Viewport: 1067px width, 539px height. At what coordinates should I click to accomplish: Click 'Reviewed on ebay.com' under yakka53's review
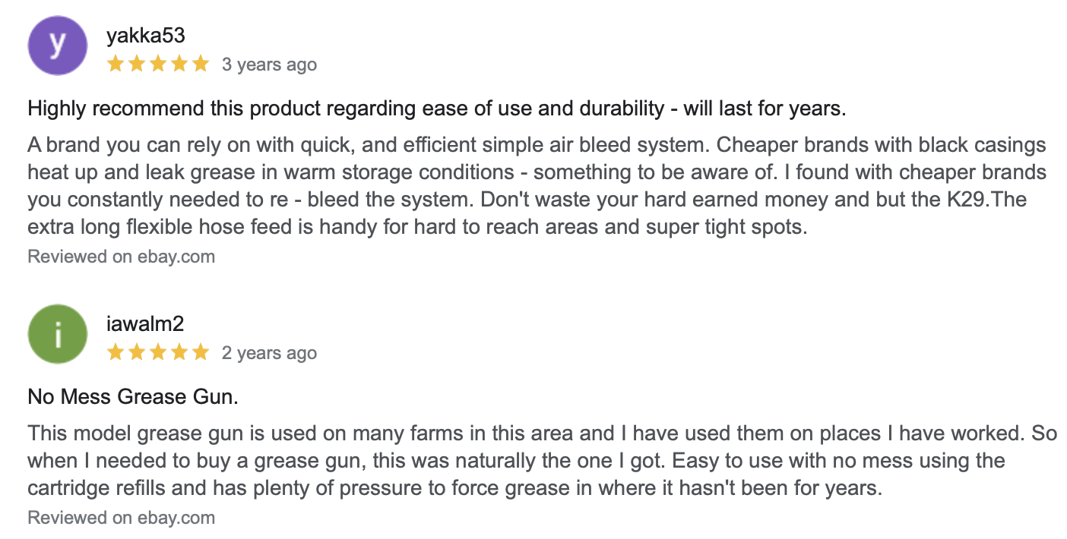[x=122, y=257]
